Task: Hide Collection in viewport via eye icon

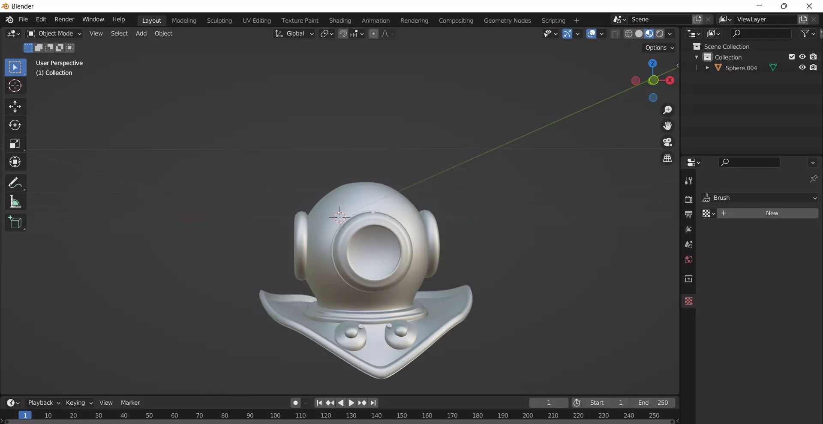Action: [802, 57]
